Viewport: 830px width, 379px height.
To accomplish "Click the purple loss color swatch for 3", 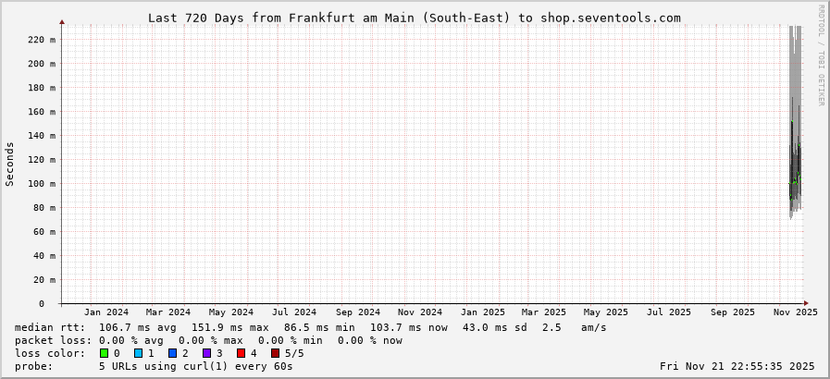I will coord(206,353).
